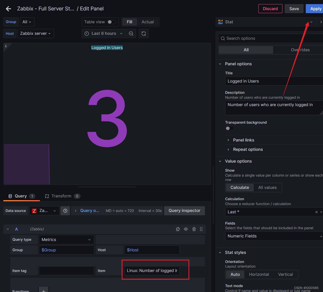Viewport: 323px width, 292px height.
Task: Open the Zabbix server host dropdown
Action: pyautogui.click(x=36, y=33)
